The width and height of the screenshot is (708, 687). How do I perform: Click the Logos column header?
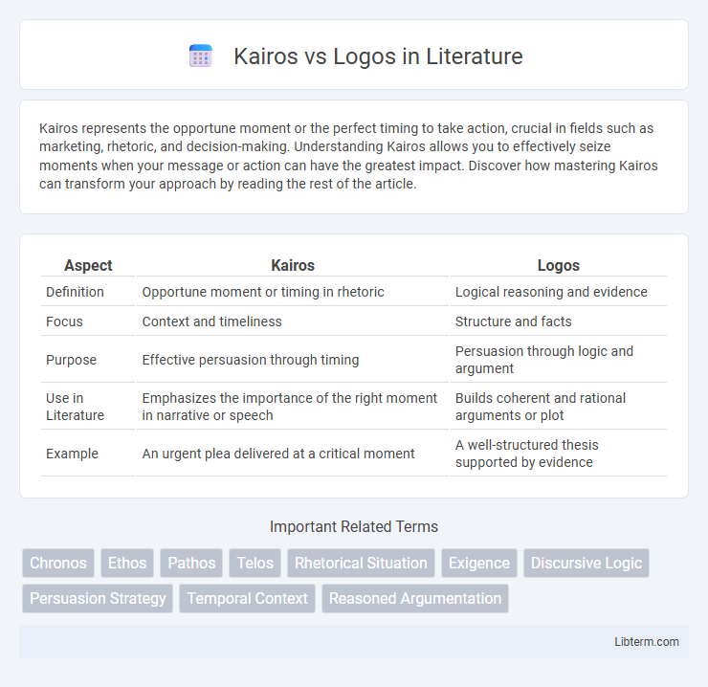point(559,265)
